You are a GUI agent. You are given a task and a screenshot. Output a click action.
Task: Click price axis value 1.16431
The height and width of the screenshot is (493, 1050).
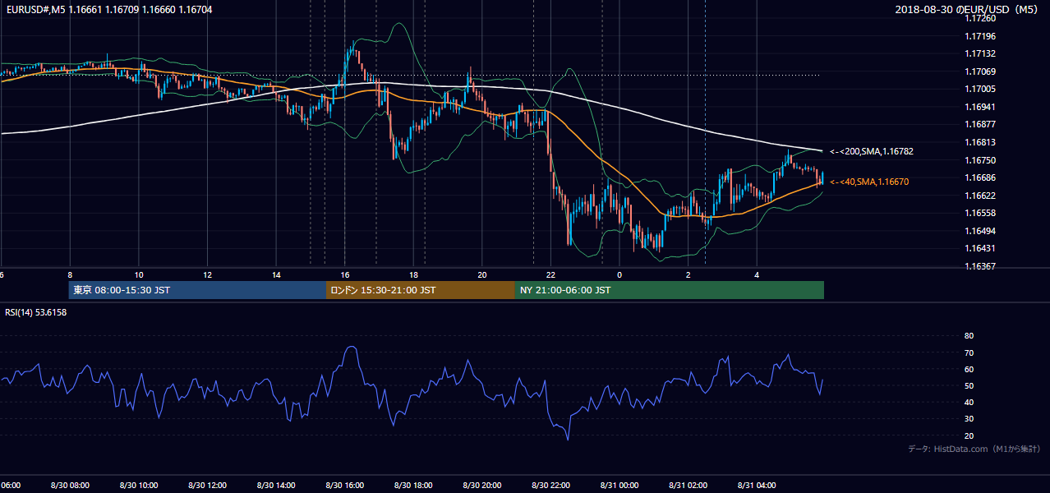[x=980, y=248]
